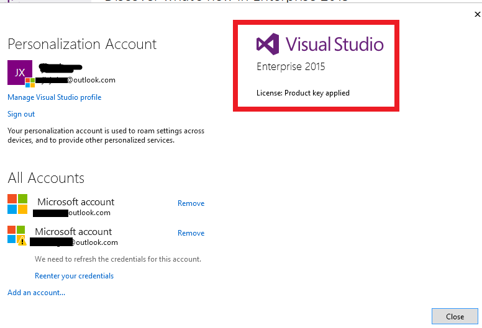
Task: Close the account settings dialog with X
Action: (477, 14)
